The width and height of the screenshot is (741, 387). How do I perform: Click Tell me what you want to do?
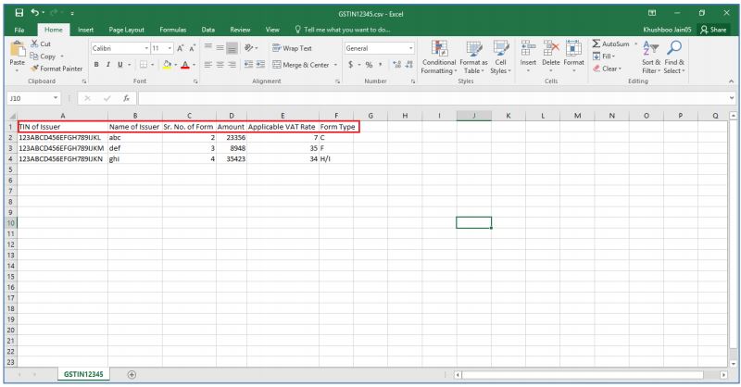click(x=342, y=30)
